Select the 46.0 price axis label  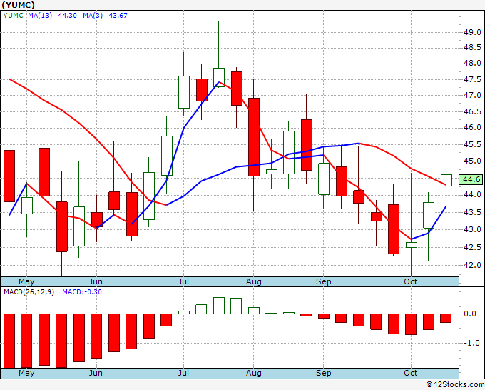pyautogui.click(x=472, y=128)
